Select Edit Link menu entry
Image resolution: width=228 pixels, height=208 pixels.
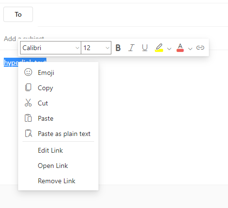pyautogui.click(x=58, y=150)
